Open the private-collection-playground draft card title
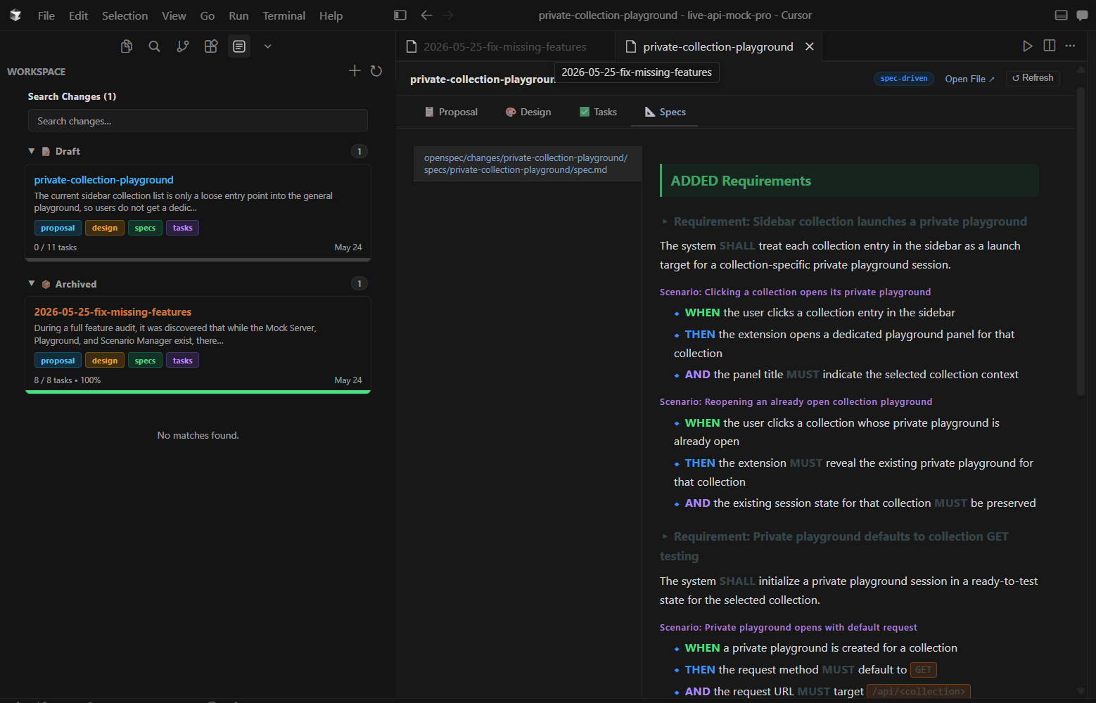 coord(103,180)
